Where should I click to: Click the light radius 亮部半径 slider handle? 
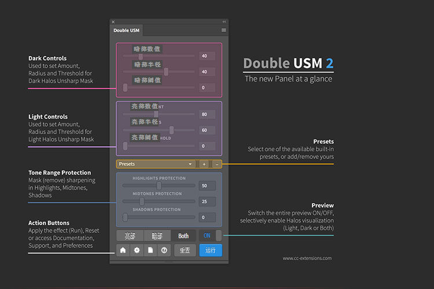(172, 130)
